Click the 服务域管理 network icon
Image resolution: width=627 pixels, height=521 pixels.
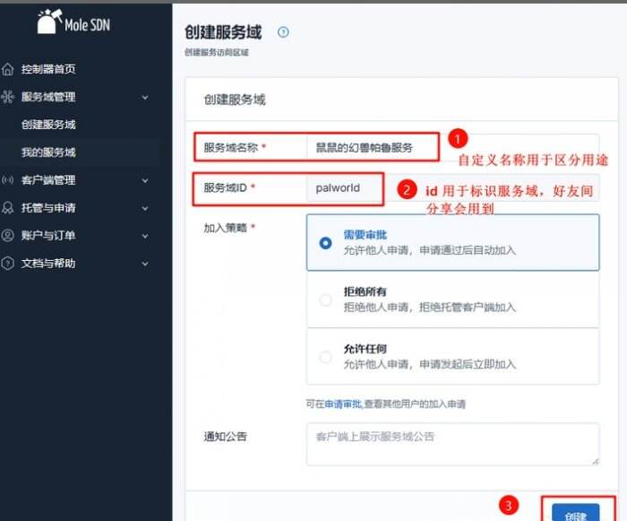click(9, 97)
